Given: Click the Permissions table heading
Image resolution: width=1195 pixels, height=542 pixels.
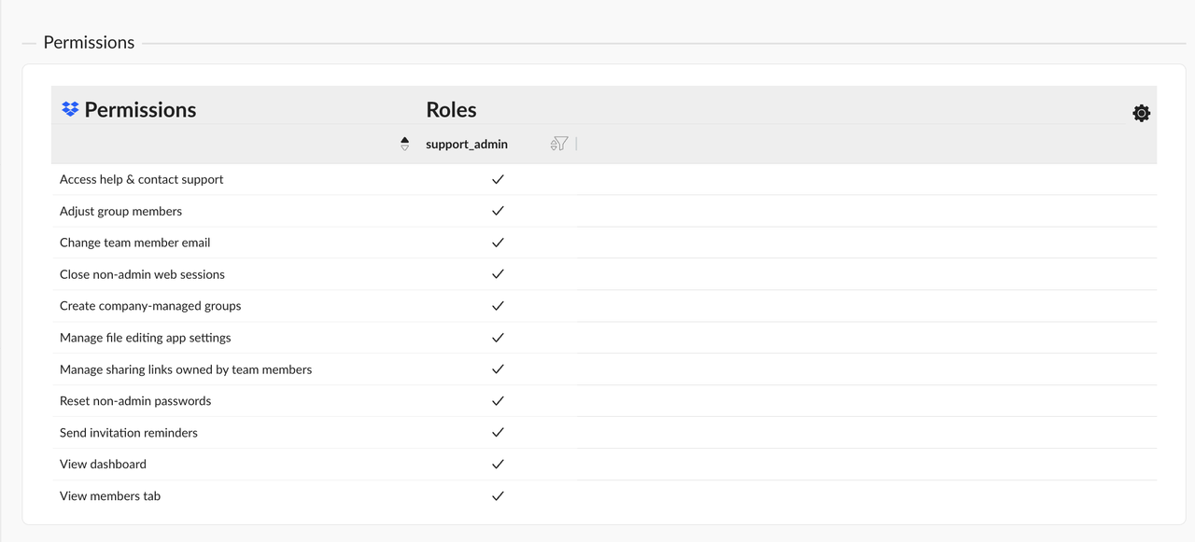Looking at the screenshot, I should pos(140,109).
